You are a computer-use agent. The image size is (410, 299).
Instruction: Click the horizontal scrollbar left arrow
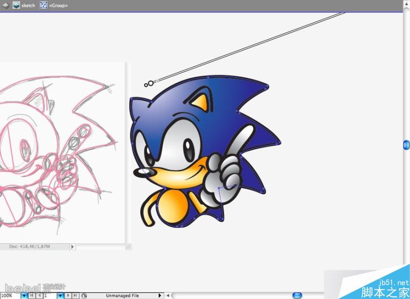168,295
